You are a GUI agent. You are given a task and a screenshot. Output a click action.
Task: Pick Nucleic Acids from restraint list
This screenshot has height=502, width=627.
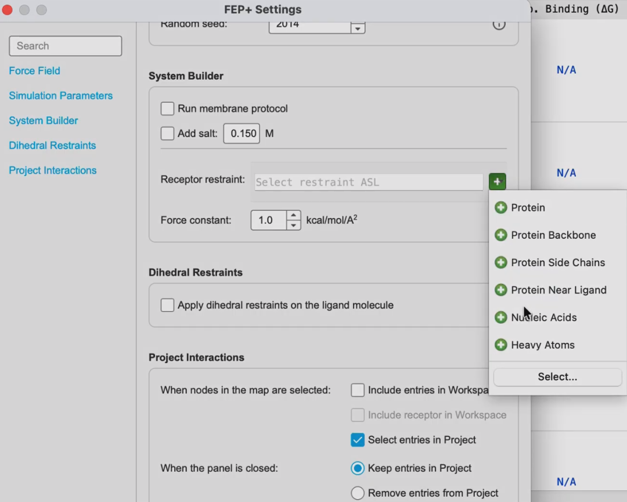click(x=544, y=317)
